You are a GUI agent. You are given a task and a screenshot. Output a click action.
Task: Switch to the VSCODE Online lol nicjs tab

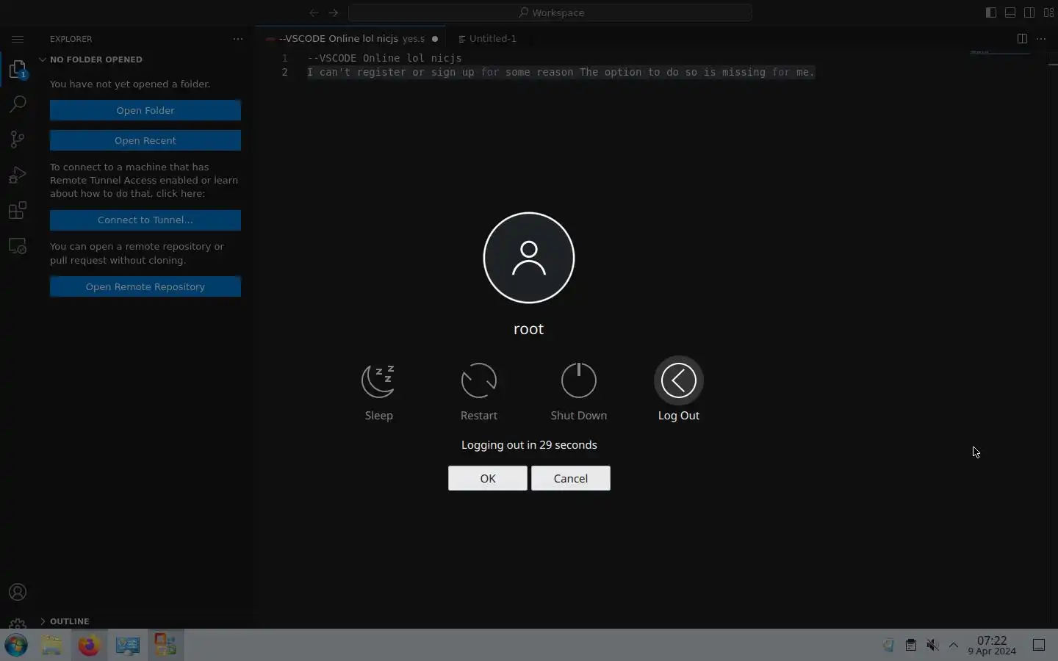pos(352,39)
